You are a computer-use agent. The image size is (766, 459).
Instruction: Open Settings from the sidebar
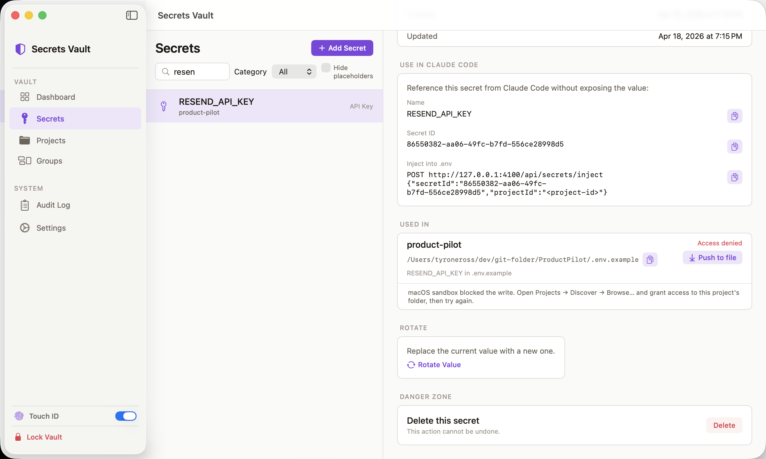75,228
